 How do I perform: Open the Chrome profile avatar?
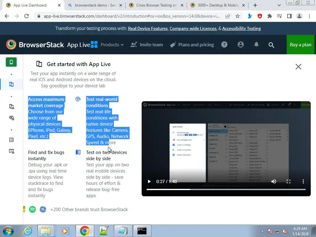click(x=299, y=16)
